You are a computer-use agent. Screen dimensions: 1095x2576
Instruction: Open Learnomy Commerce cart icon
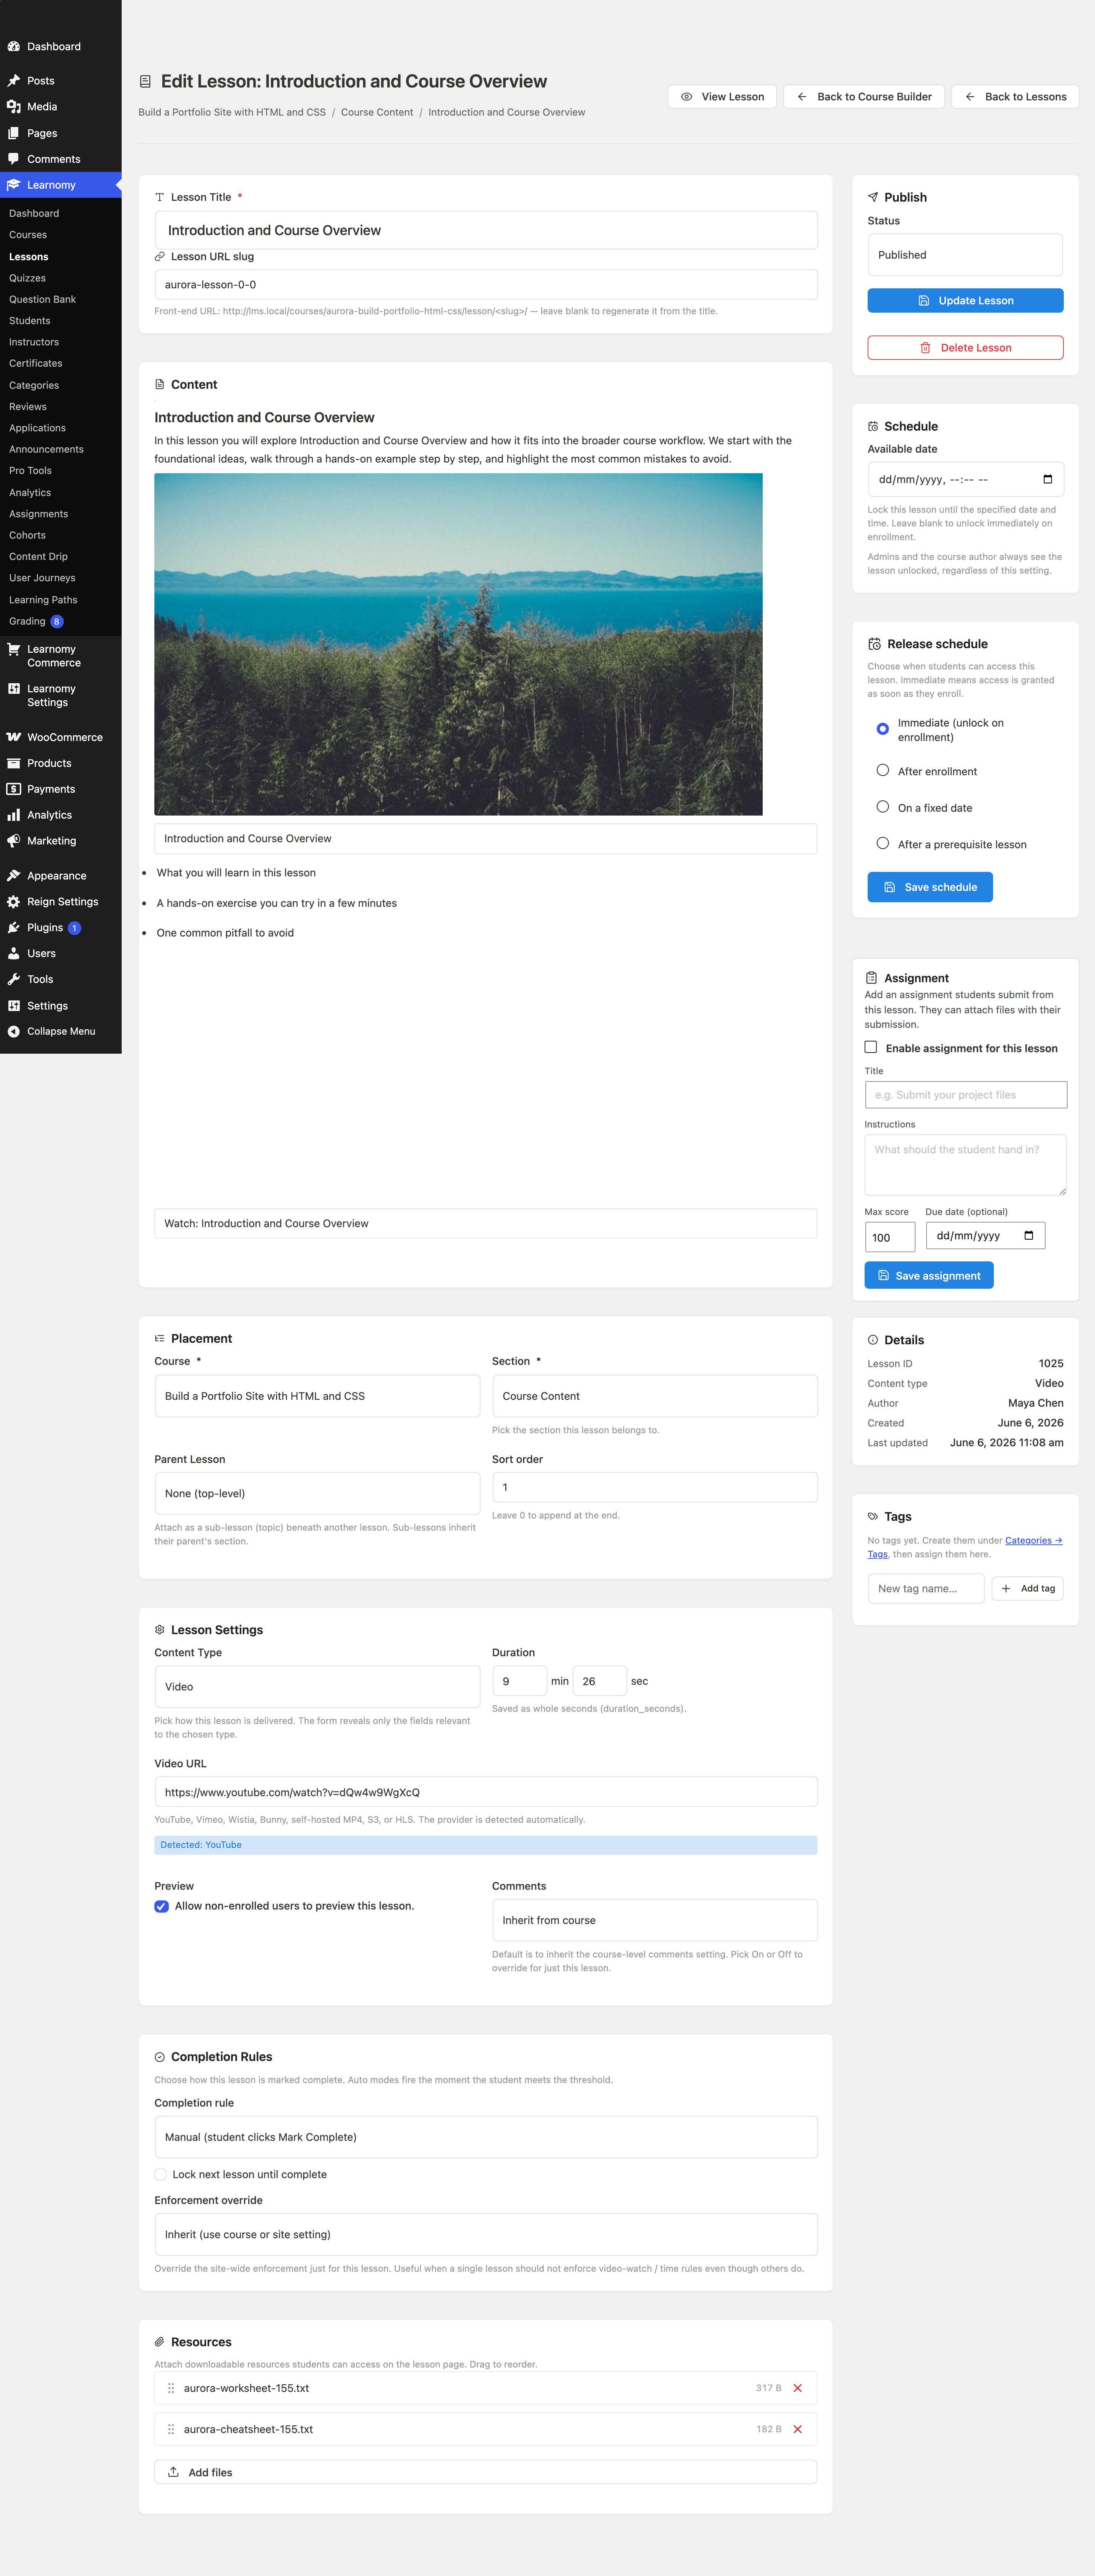(x=14, y=649)
